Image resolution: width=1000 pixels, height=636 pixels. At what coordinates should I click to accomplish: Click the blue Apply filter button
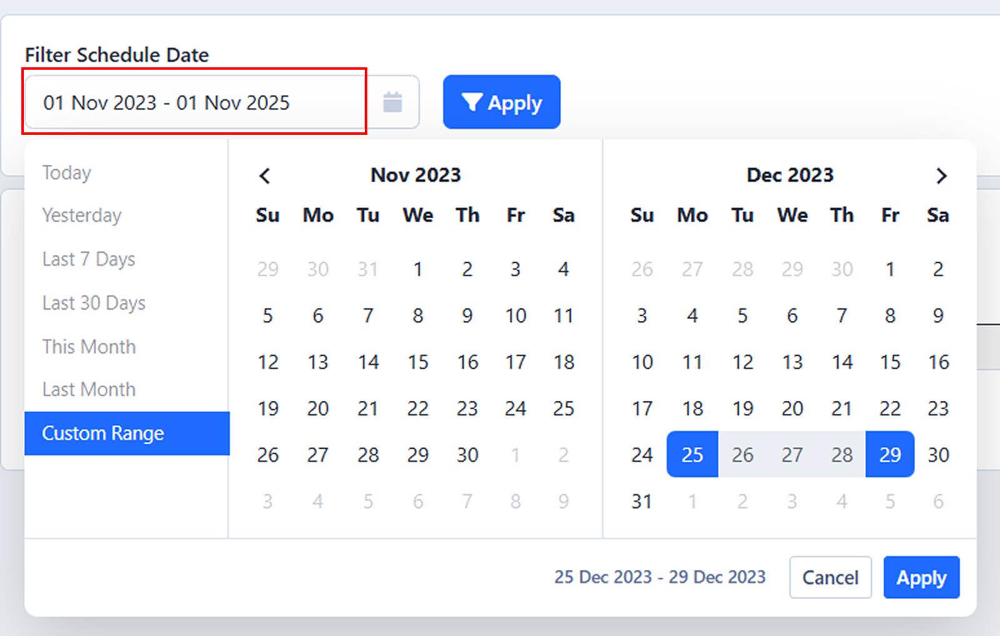coord(501,102)
